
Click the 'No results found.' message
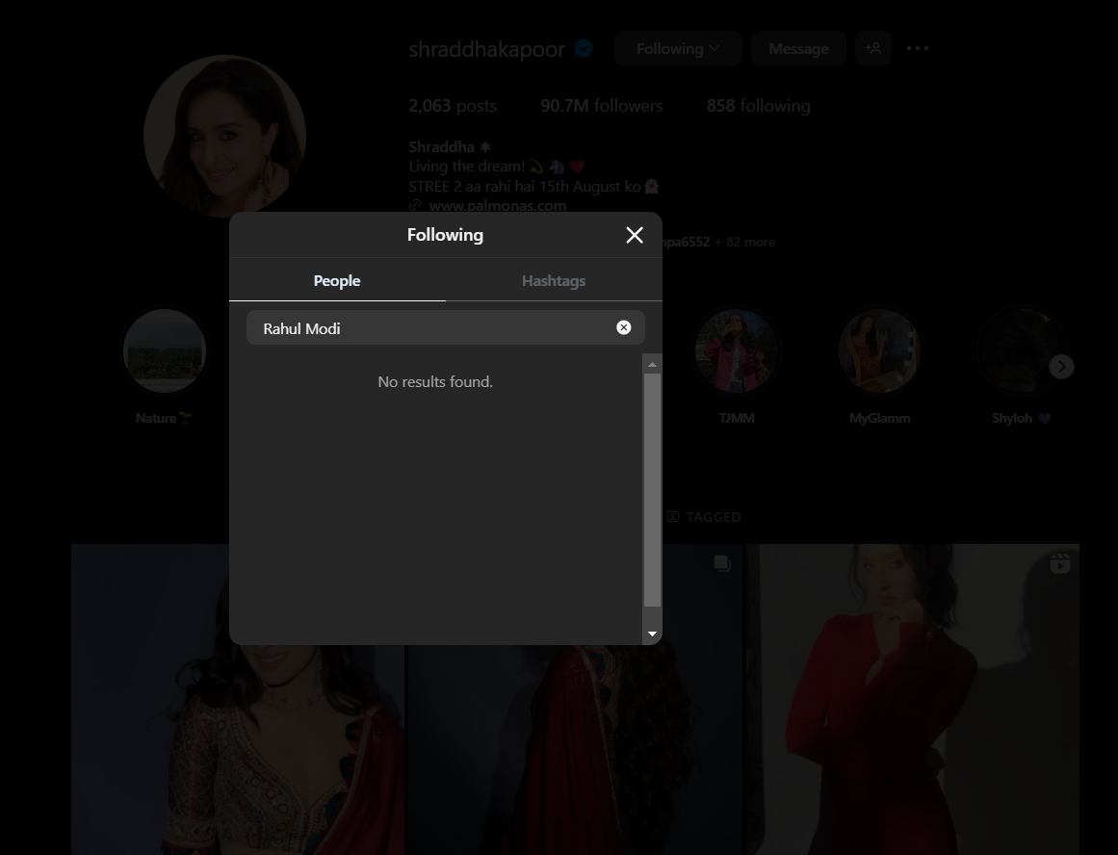(x=435, y=381)
